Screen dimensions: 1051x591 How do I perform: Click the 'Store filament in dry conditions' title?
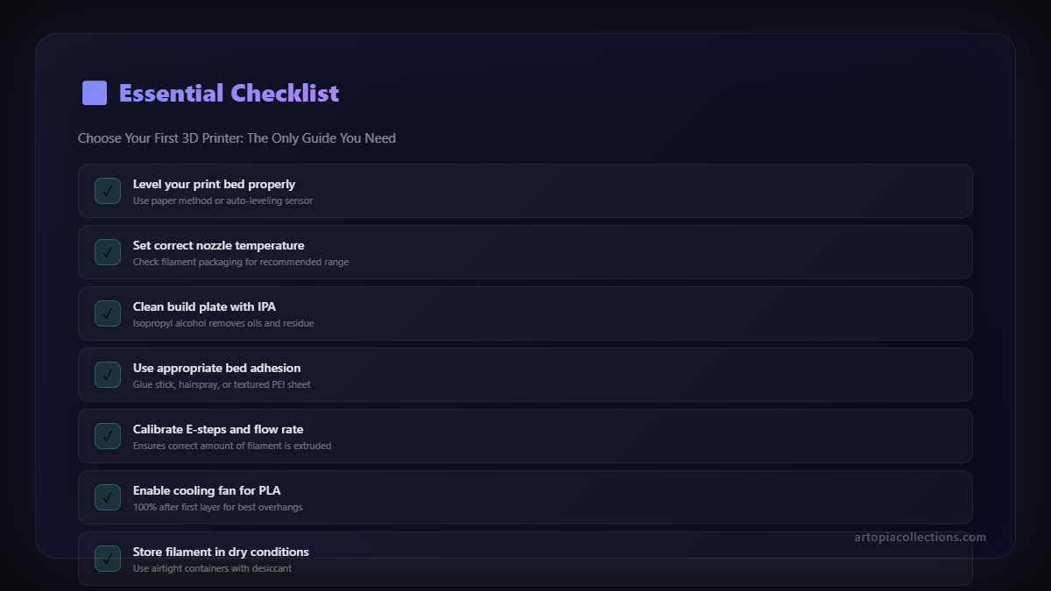[221, 552]
